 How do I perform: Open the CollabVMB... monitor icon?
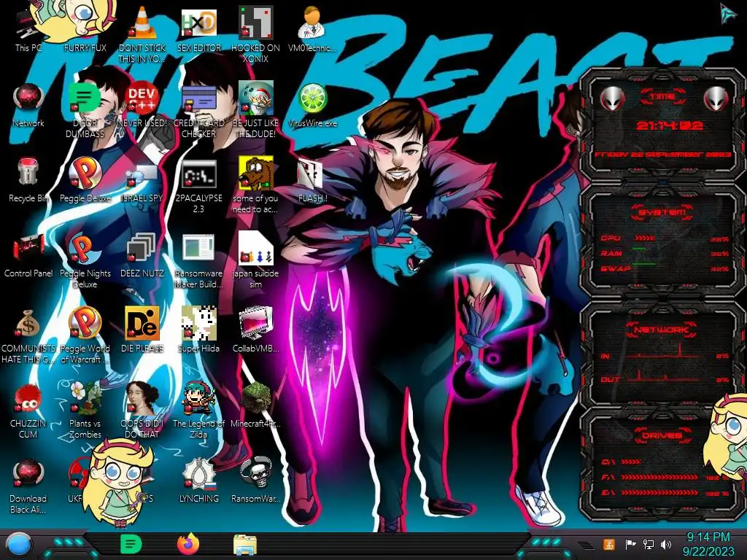(x=255, y=330)
